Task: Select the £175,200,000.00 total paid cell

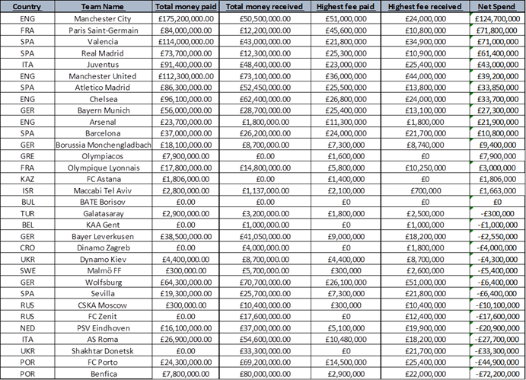Action: point(186,18)
